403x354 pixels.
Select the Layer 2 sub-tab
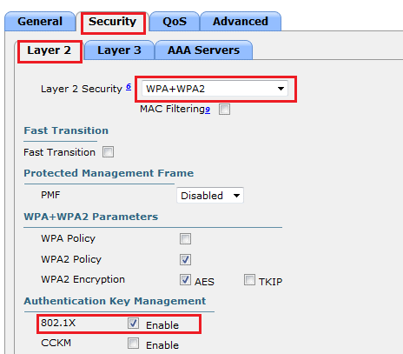point(49,50)
